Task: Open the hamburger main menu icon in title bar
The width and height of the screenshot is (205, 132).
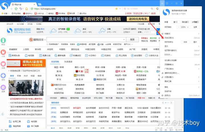Action: [x=162, y=3]
